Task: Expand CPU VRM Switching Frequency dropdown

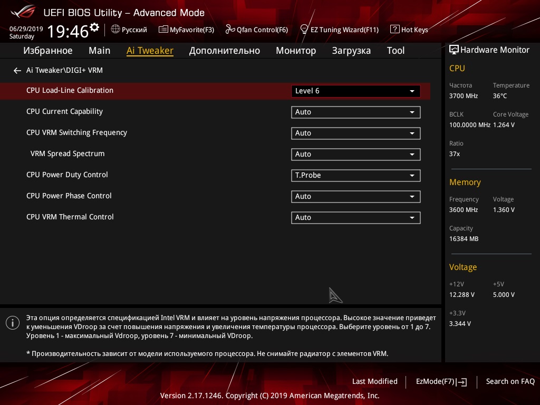Action: click(x=356, y=133)
